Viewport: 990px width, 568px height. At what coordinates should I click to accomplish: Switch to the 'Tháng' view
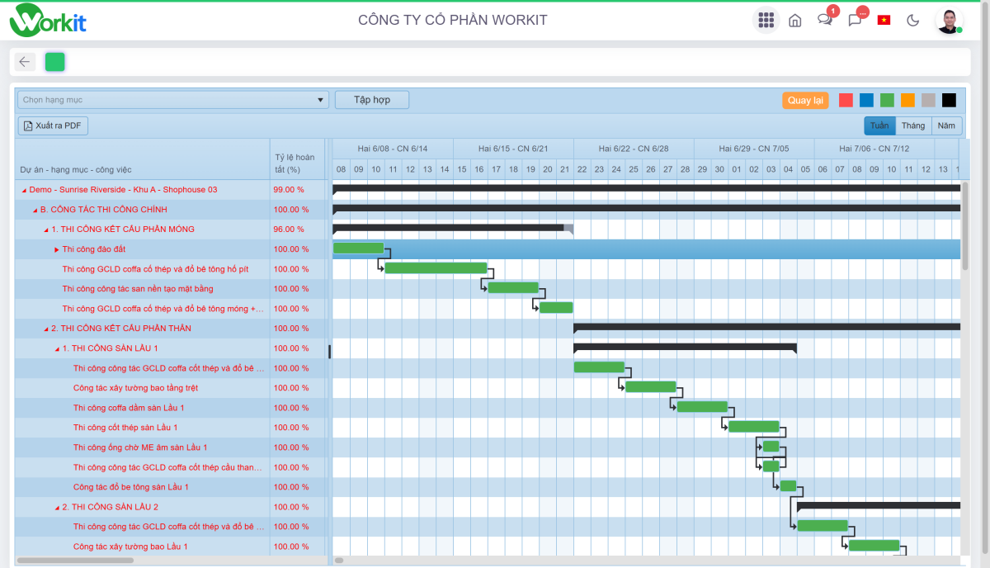912,125
